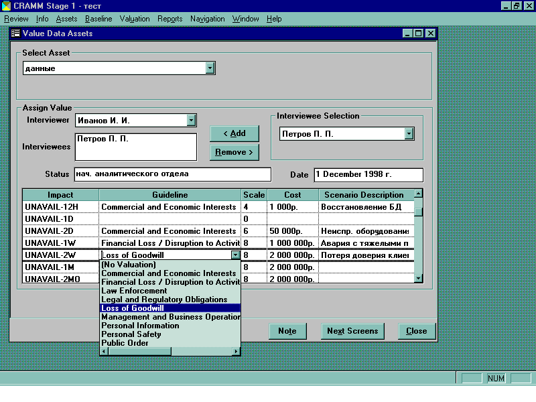This screenshot has width=536, height=402.
Task: Click the Scale cell showing 4
Action: click(x=254, y=207)
